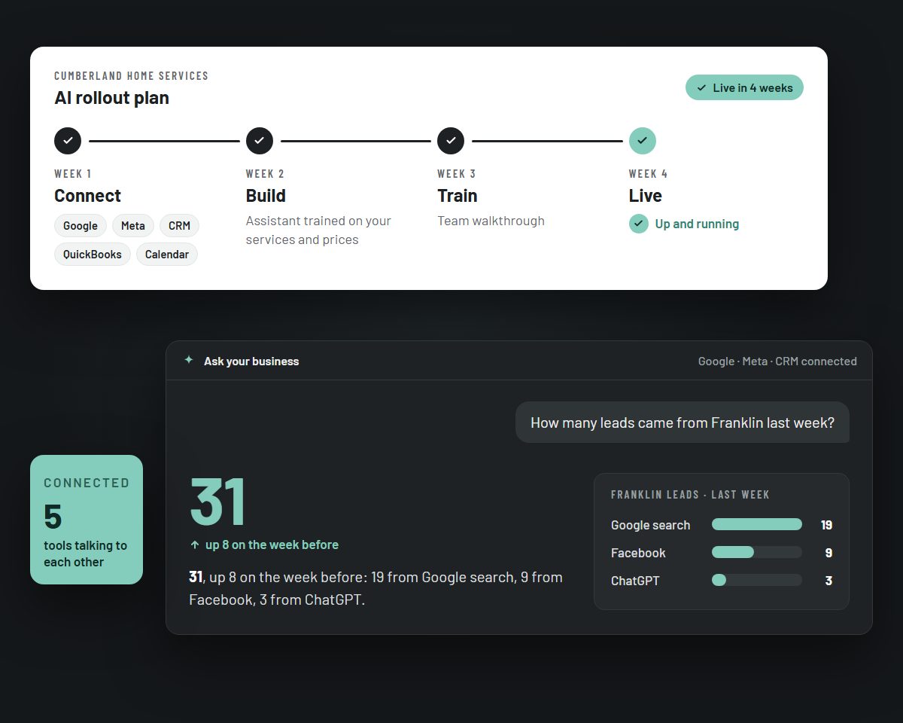This screenshot has width=903, height=723.
Task: Click the Google search leads progress bar
Action: click(x=757, y=524)
